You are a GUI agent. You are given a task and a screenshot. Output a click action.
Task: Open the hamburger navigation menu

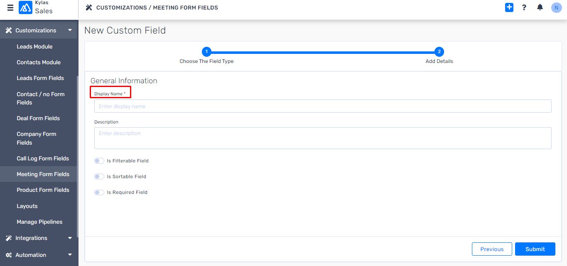pyautogui.click(x=10, y=8)
